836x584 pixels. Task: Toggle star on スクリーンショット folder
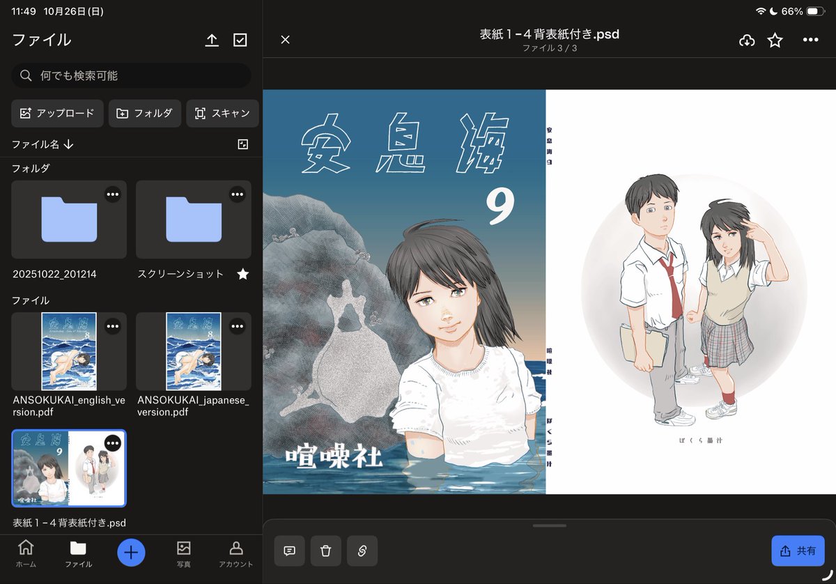pos(242,274)
